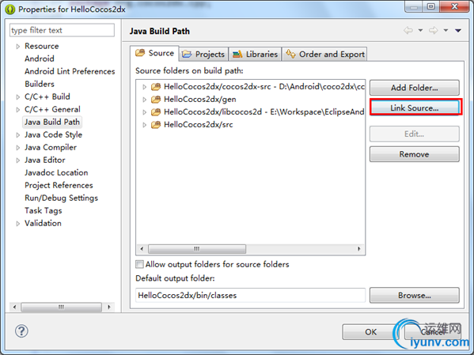Open the back history dropdown arrow
The image size is (474, 355).
coord(420,30)
